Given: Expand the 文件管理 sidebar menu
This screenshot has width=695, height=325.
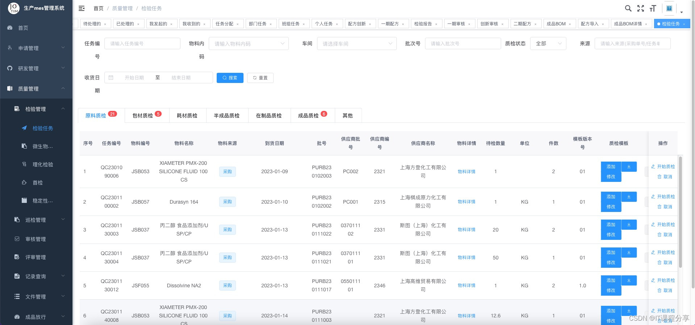Looking at the screenshot, I should (36, 297).
